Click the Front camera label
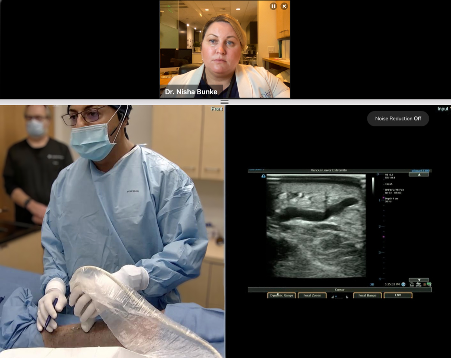The image size is (451, 358). point(217,109)
